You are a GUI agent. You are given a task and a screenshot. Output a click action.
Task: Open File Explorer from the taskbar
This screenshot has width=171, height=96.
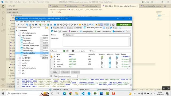[77, 94]
